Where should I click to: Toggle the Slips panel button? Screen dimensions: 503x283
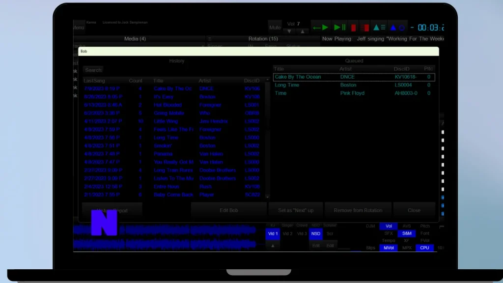coord(370,248)
